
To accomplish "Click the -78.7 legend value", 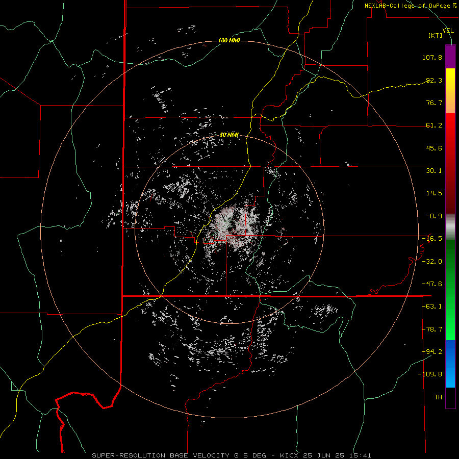I will point(432,329).
